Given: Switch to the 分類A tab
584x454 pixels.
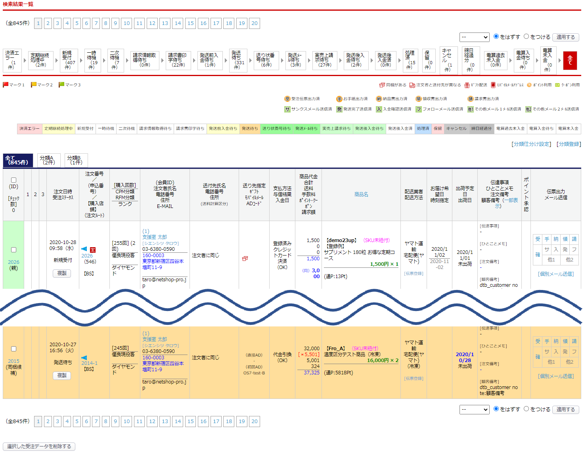Looking at the screenshot, I should pos(48,160).
